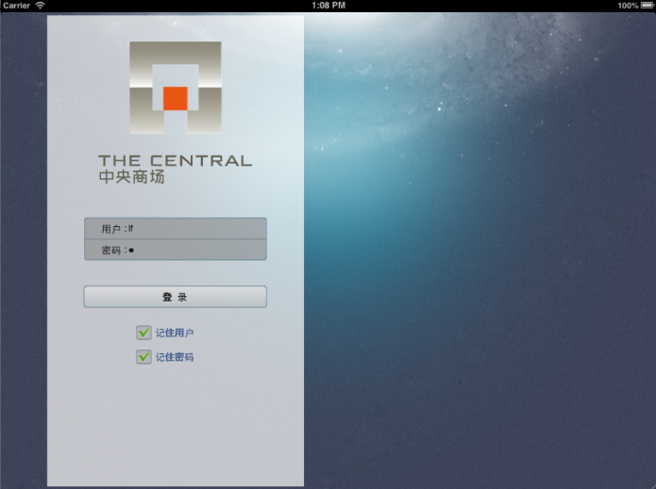The height and width of the screenshot is (489, 656).
Task: Toggle the 记住密码 green checkbox
Action: point(143,357)
